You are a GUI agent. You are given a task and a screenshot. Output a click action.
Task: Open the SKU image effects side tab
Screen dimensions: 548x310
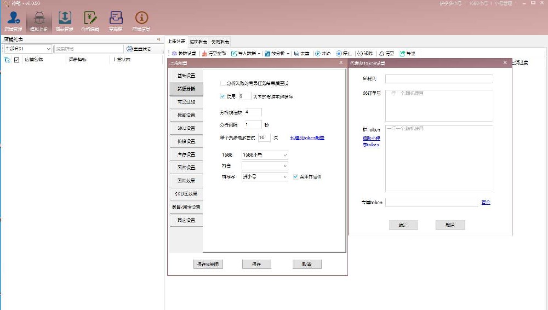tap(186, 194)
